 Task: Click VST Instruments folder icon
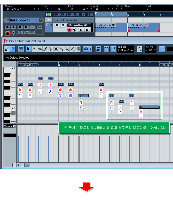coord(49,20)
